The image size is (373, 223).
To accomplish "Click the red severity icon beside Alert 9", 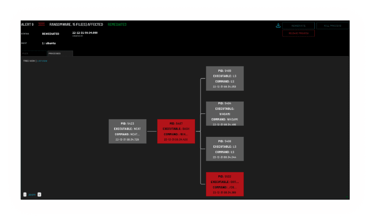I will [41, 25].
